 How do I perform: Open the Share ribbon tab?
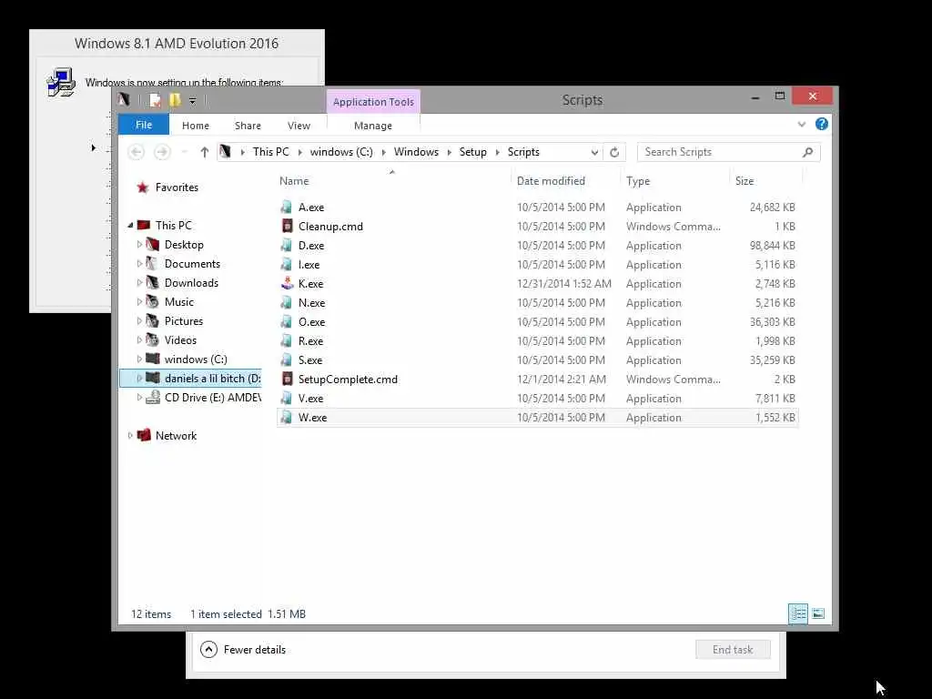[248, 126]
